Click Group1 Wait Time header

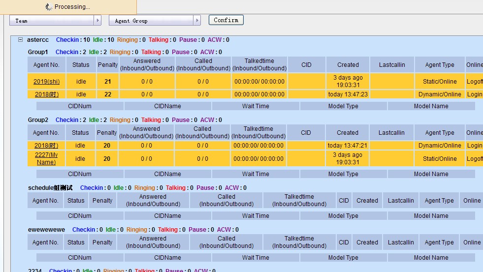pyautogui.click(x=256, y=106)
